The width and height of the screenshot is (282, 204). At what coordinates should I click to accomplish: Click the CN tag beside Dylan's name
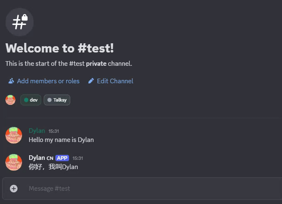click(50, 158)
